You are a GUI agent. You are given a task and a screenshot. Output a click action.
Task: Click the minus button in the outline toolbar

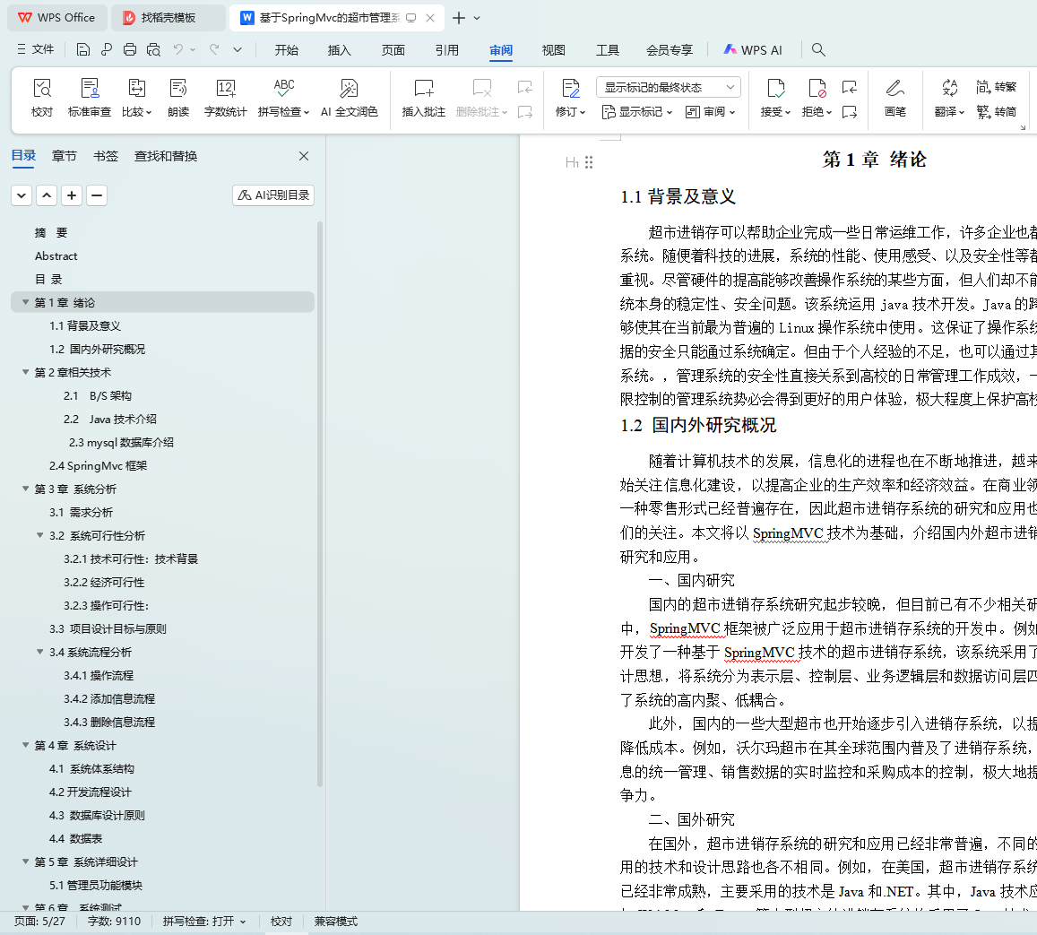point(97,195)
